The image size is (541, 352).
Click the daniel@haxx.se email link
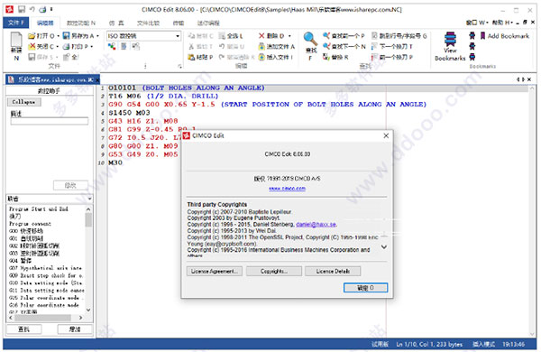tap(316, 225)
